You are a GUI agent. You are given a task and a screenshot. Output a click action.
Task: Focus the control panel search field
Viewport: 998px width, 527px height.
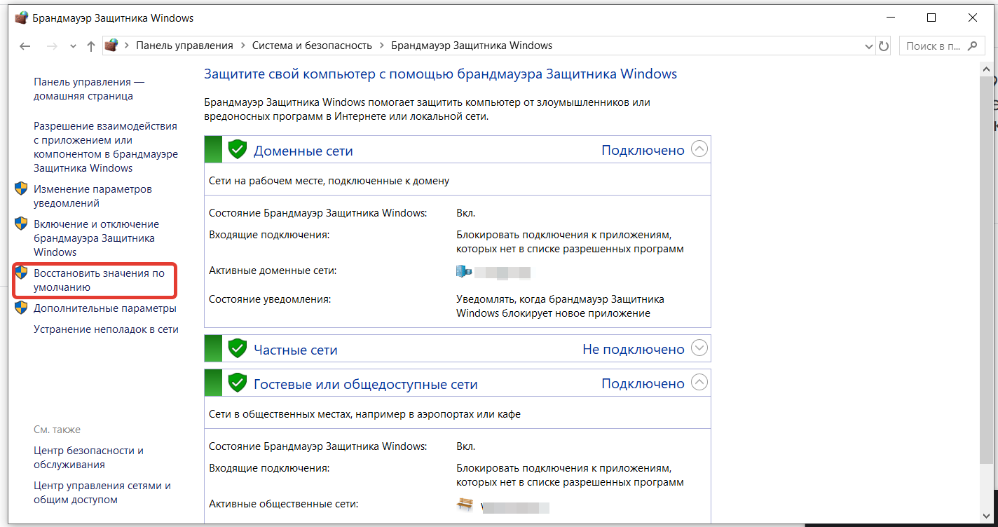[x=941, y=46]
